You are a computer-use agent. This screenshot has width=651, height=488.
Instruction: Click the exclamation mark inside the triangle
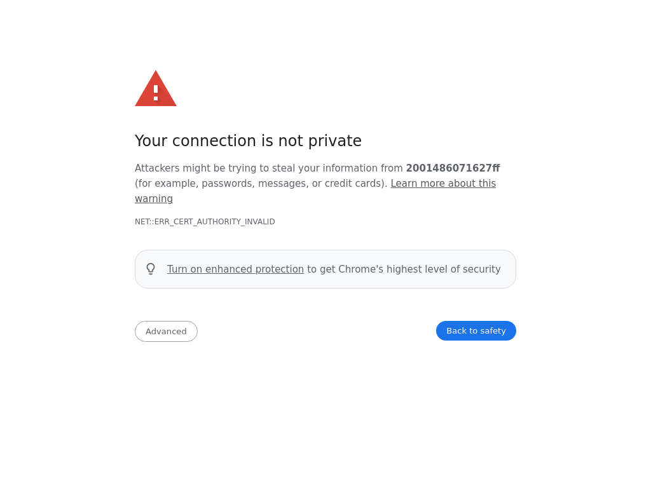[156, 92]
